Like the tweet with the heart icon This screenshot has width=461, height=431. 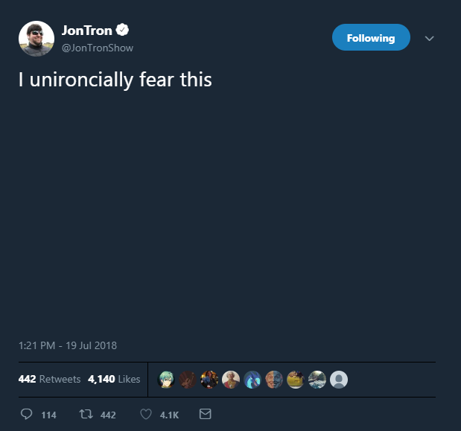146,415
